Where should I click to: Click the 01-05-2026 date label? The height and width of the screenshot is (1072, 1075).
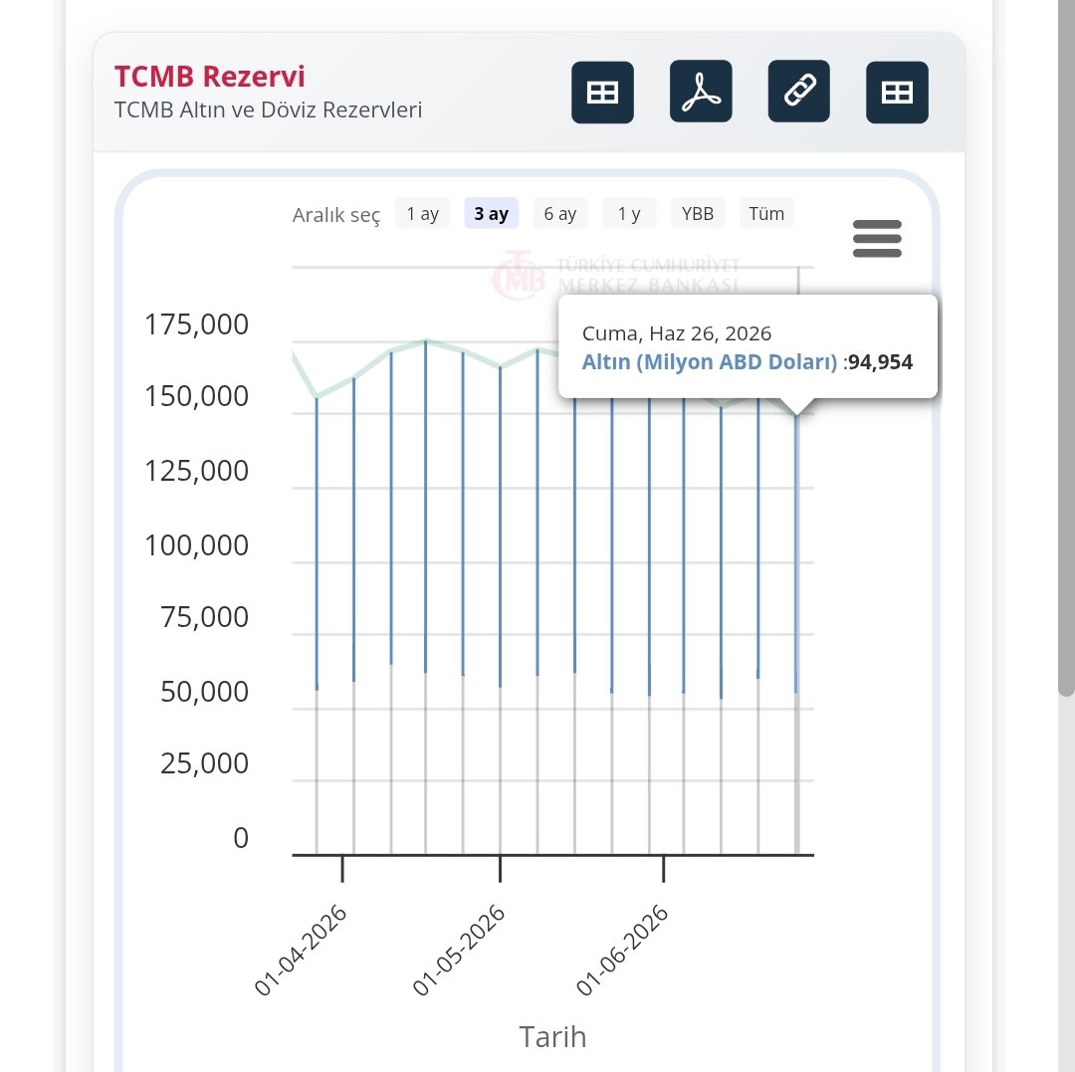click(x=459, y=950)
